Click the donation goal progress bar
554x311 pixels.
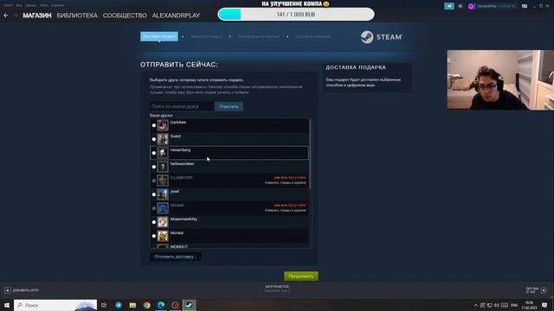pyautogui.click(x=296, y=15)
